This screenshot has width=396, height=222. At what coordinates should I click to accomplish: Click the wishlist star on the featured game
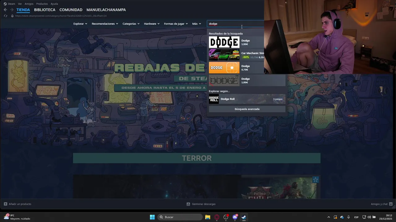click(315, 180)
